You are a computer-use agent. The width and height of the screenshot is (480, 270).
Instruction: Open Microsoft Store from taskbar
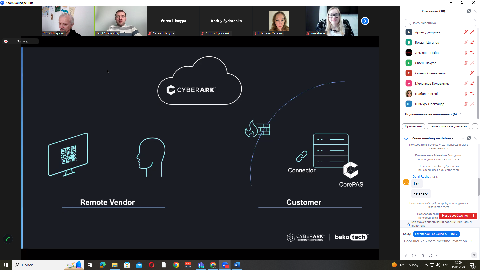point(127,265)
